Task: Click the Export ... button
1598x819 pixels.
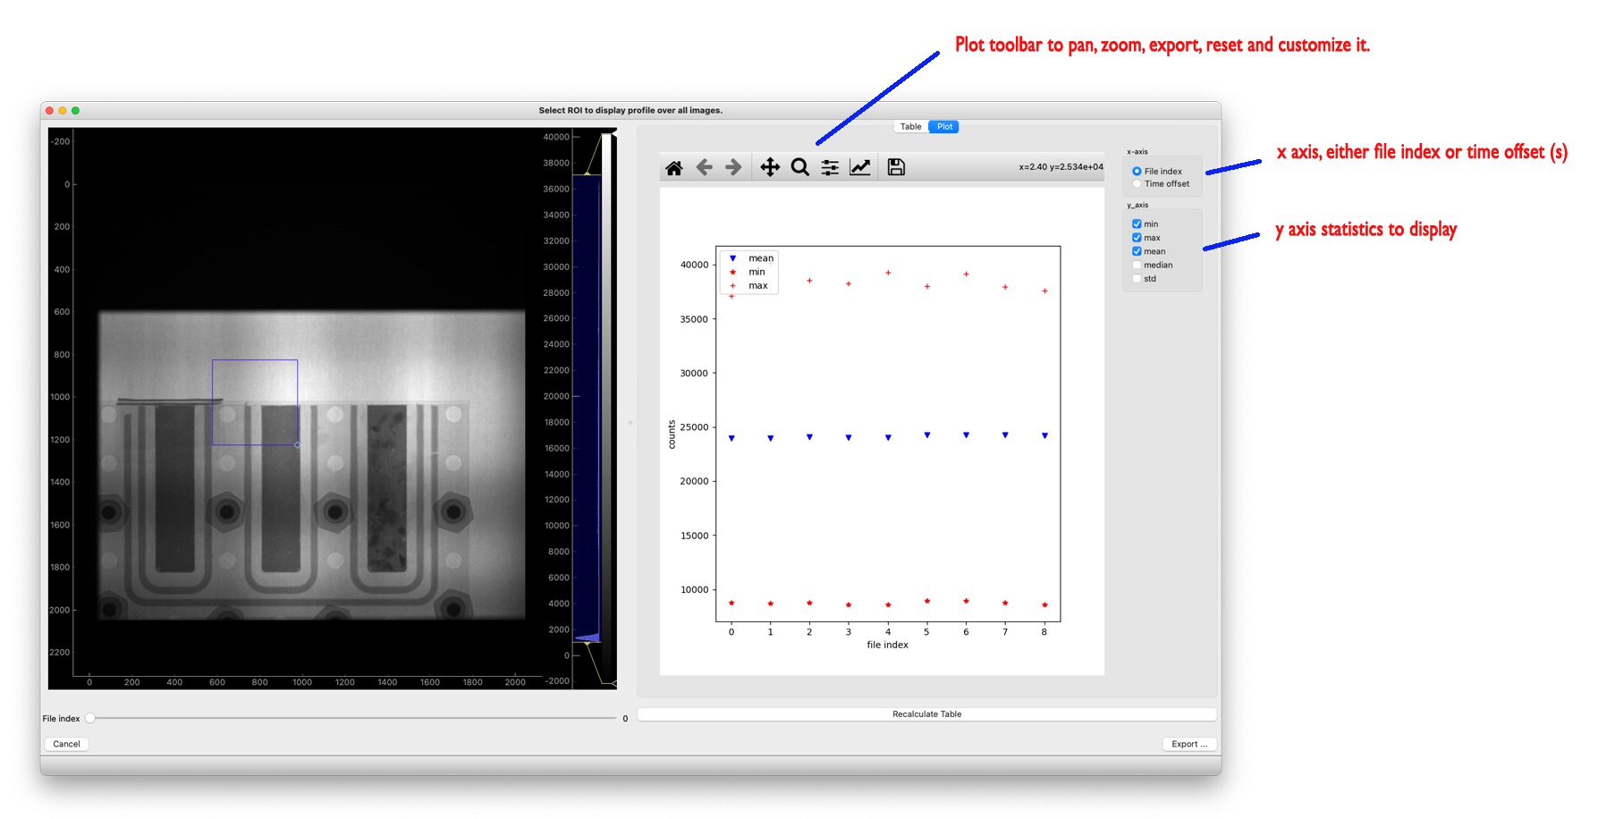Action: (x=1189, y=744)
